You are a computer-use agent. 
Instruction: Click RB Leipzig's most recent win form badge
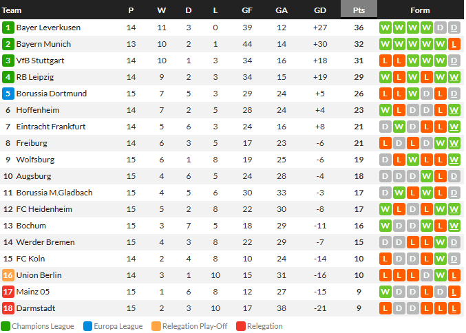pyautogui.click(x=454, y=77)
